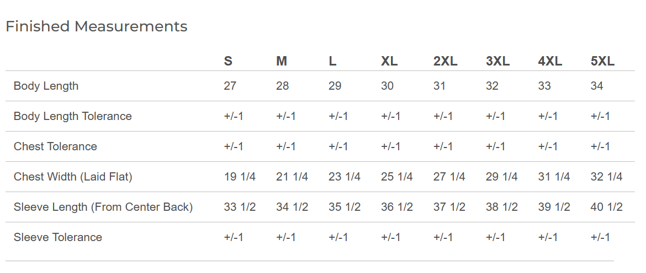Click sleeve length value 33 1/2
The width and height of the screenshot is (646, 273).
coord(240,208)
